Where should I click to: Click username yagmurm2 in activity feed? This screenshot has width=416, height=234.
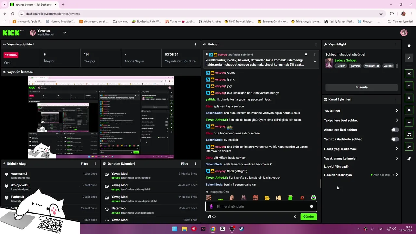coord(19,174)
